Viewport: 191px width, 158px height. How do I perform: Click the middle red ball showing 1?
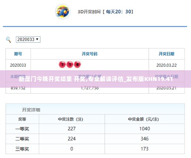tap(70, 64)
